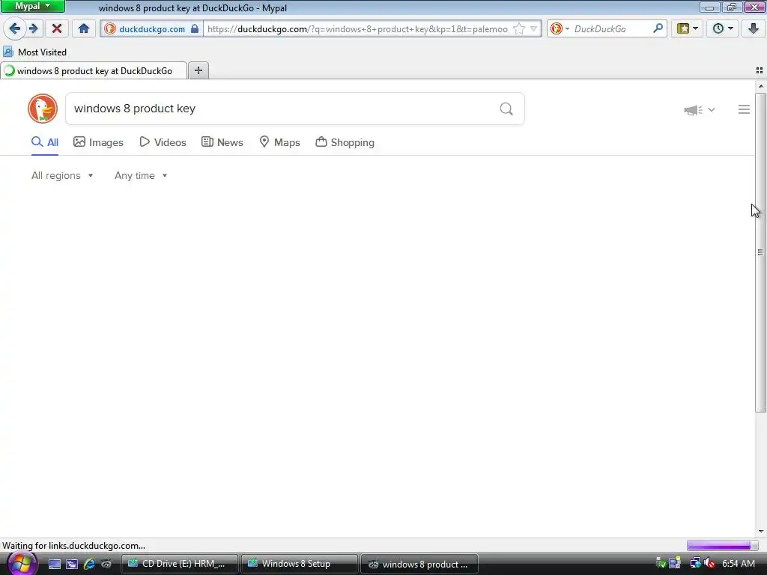Open the history clock button

pyautogui.click(x=723, y=28)
